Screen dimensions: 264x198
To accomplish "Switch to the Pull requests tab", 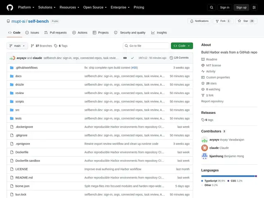I will [55, 33].
